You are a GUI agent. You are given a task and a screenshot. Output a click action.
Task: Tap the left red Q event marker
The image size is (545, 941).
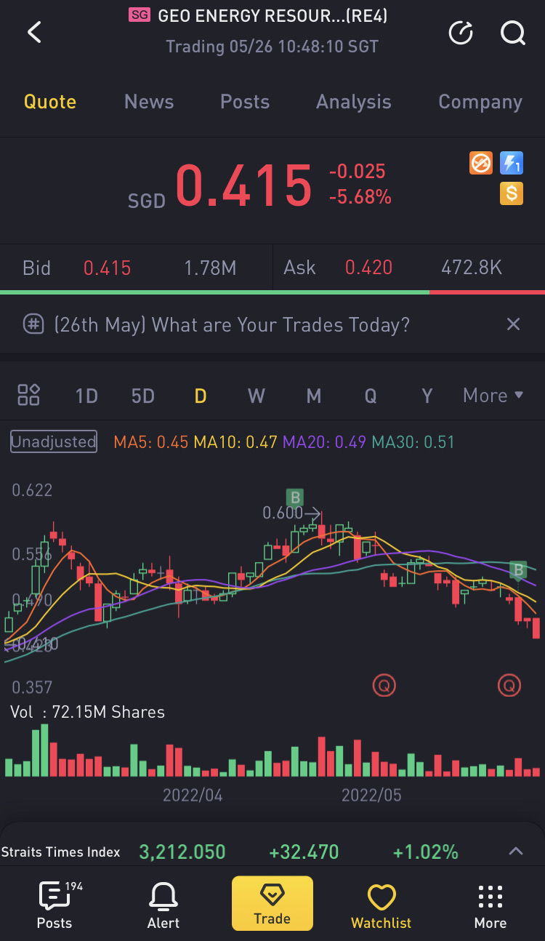tap(384, 684)
